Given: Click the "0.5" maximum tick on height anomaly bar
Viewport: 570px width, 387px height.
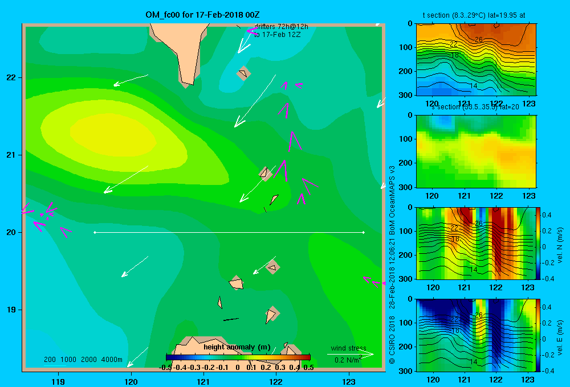Looking at the screenshot, I should [x=308, y=368].
